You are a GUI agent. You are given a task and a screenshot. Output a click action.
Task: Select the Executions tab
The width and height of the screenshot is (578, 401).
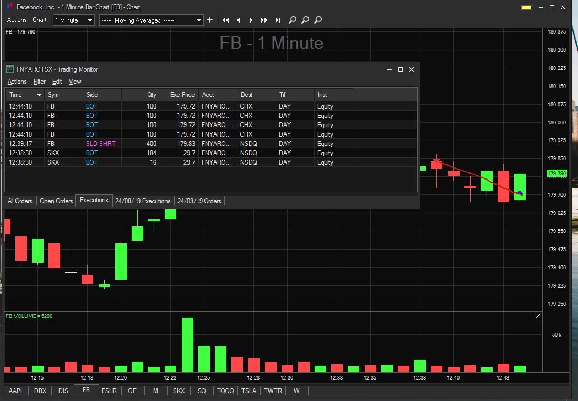pos(94,200)
